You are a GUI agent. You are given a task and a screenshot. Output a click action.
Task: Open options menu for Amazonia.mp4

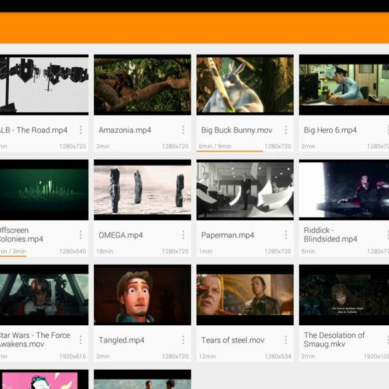click(184, 130)
